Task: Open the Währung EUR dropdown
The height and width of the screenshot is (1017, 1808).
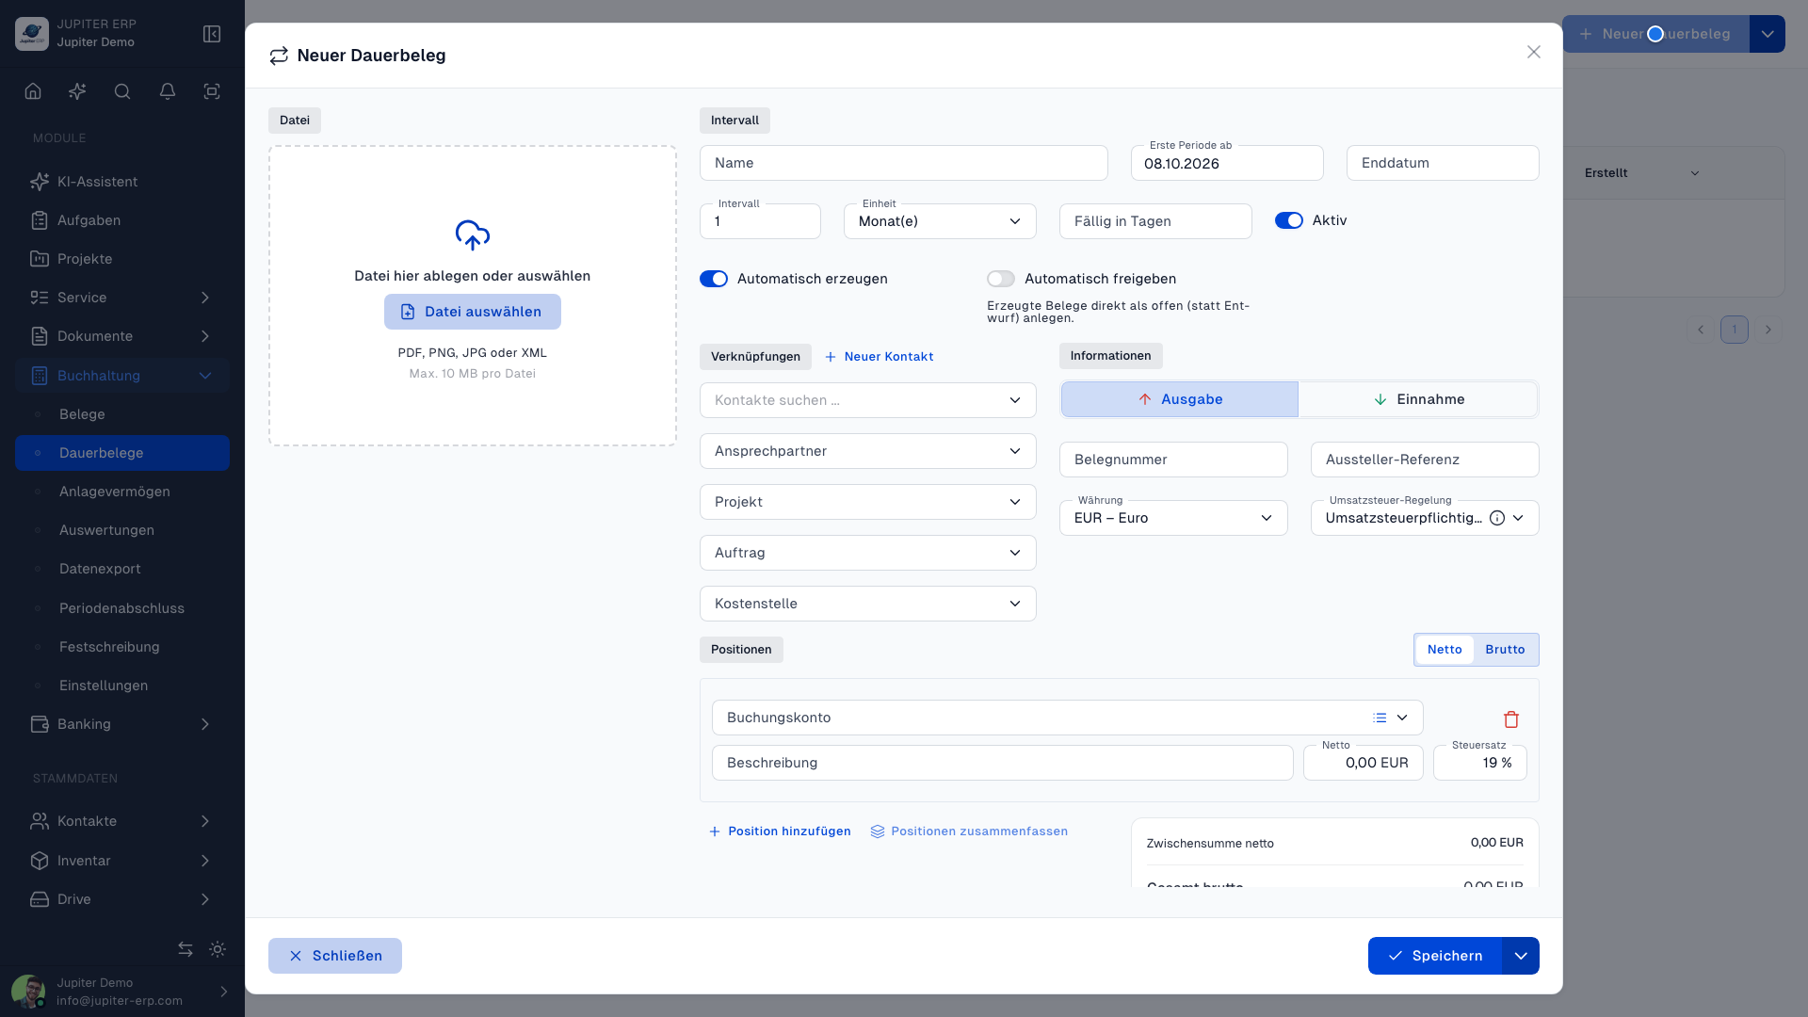Action: coord(1173,518)
